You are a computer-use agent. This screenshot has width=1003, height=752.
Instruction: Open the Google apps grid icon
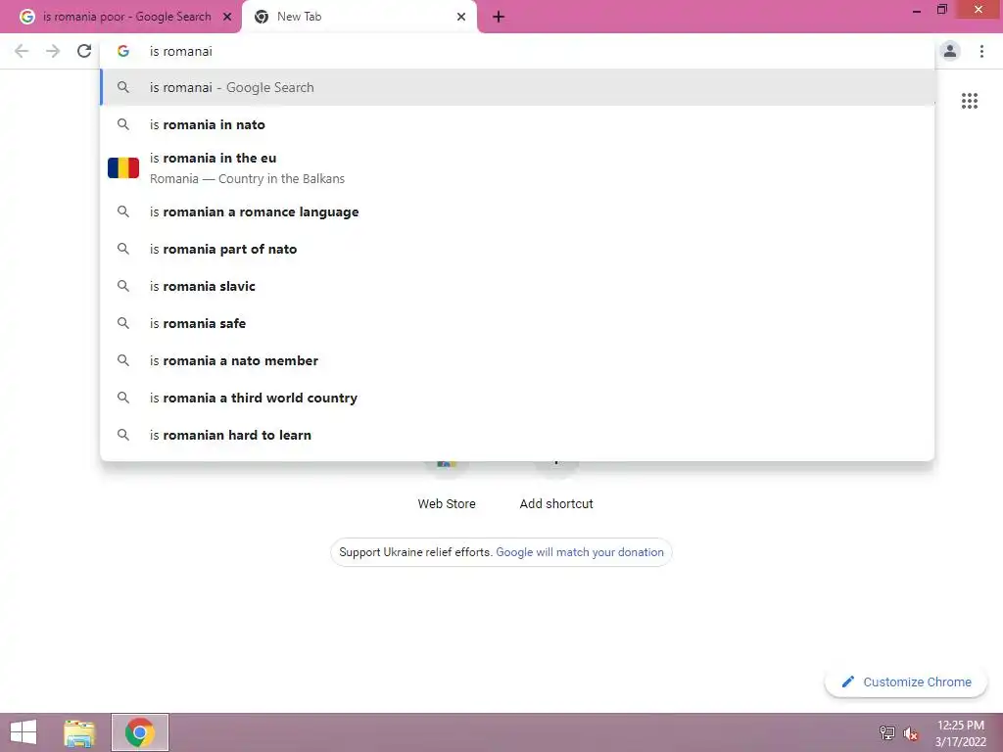click(969, 101)
